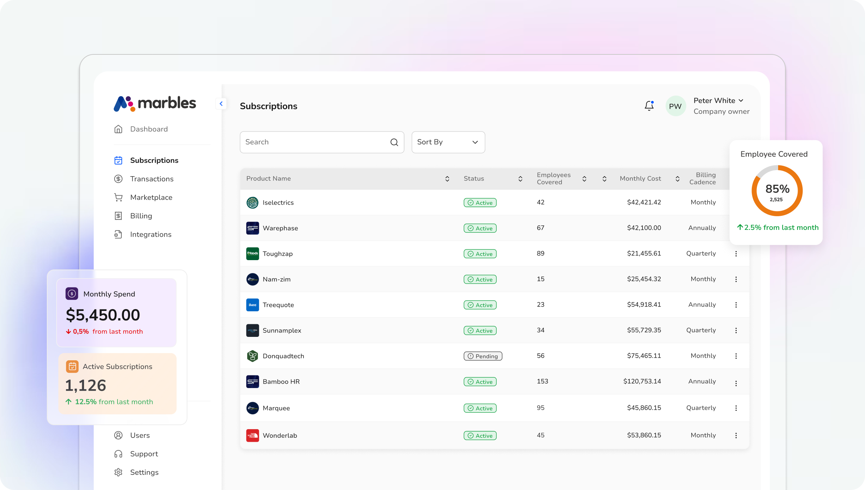Screen dimensions: 865x490
Task: Click the $120,753.14 monthly cost
Action: [642, 381]
